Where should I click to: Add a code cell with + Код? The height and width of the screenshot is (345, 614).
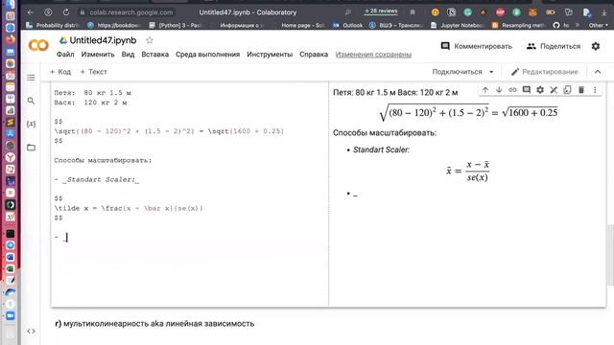60,72
